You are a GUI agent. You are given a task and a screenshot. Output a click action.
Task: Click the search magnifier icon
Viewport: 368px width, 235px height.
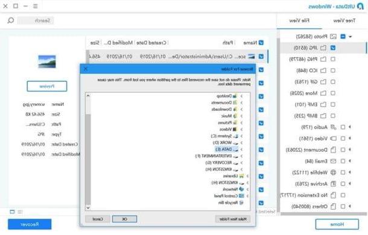[11, 20]
